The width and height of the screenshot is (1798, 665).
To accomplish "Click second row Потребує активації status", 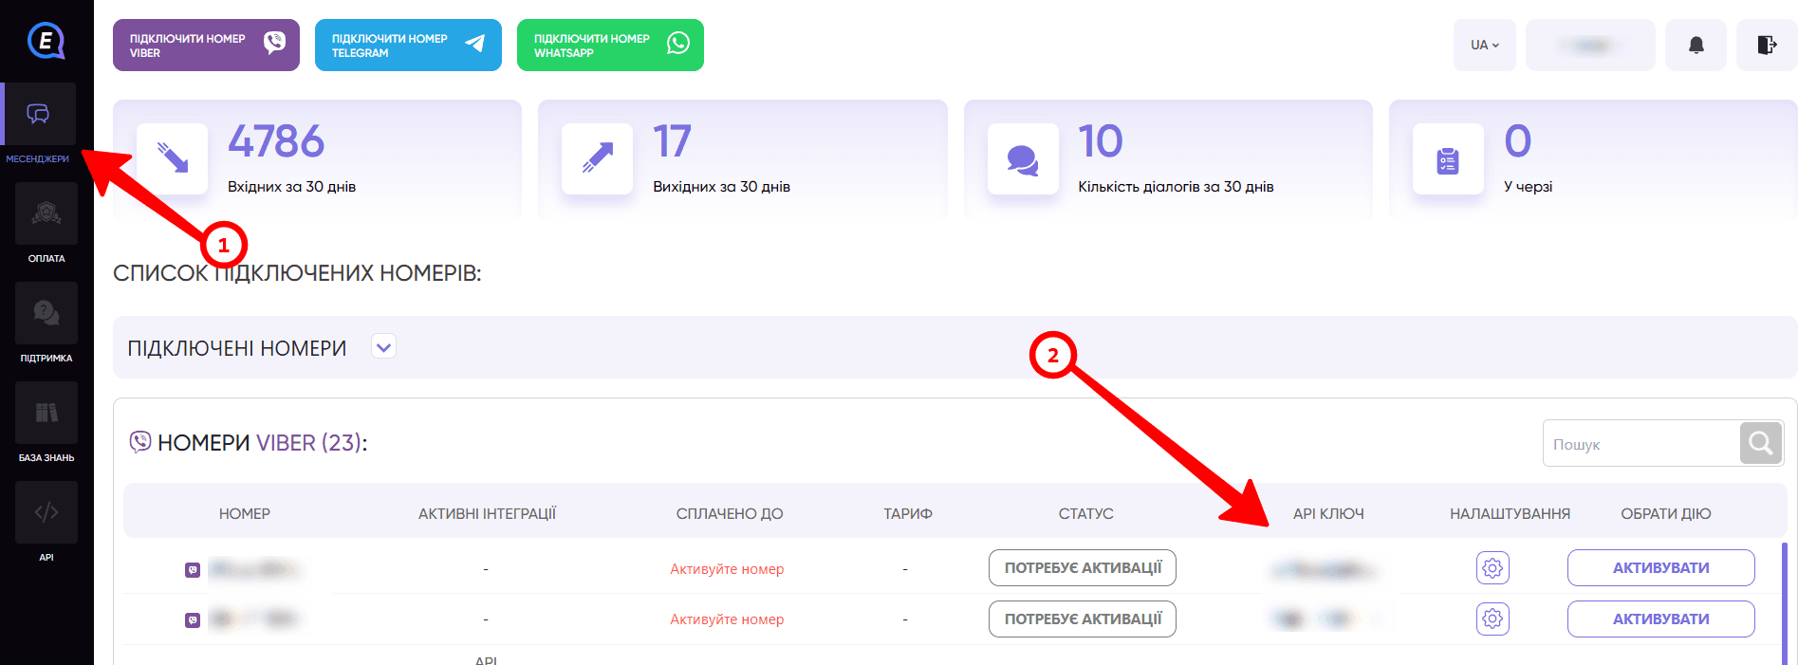I will [x=1083, y=619].
